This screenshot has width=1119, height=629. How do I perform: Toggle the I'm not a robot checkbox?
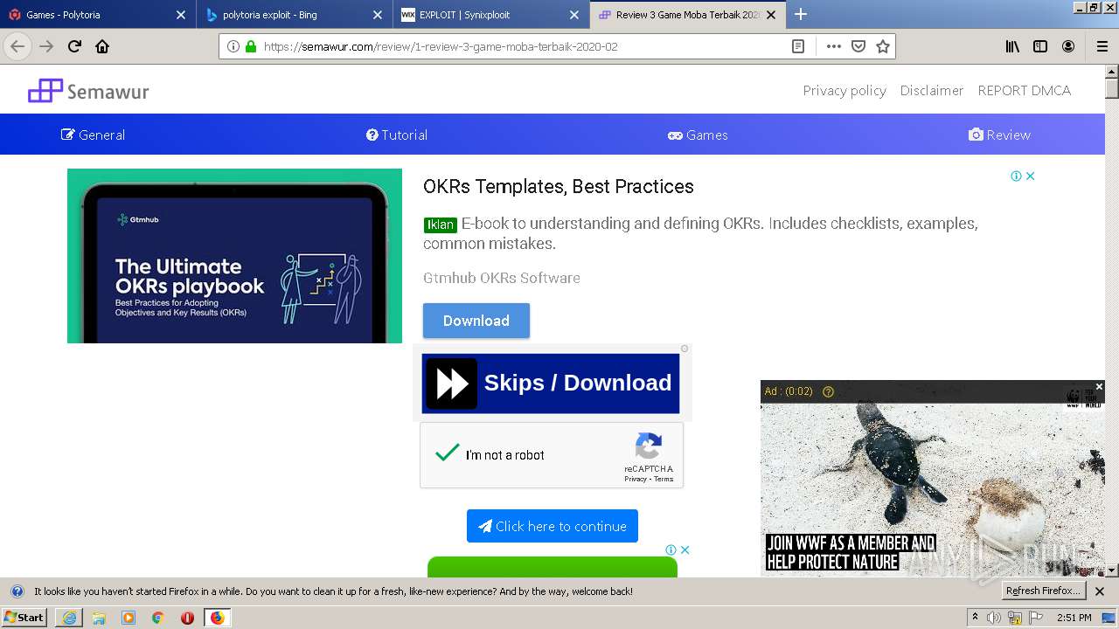coord(448,453)
